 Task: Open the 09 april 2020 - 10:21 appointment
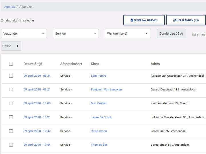[x=37, y=117]
